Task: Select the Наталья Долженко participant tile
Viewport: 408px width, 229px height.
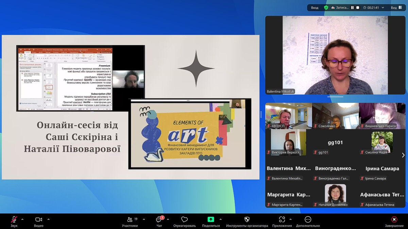Action: pyautogui.click(x=335, y=195)
